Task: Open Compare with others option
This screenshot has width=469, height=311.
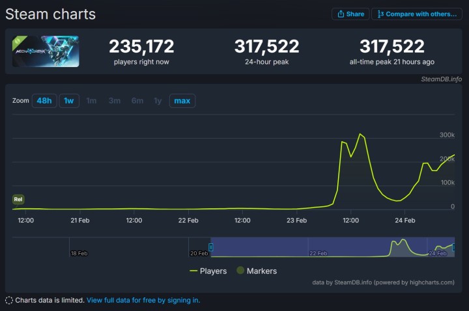Action: pyautogui.click(x=417, y=14)
